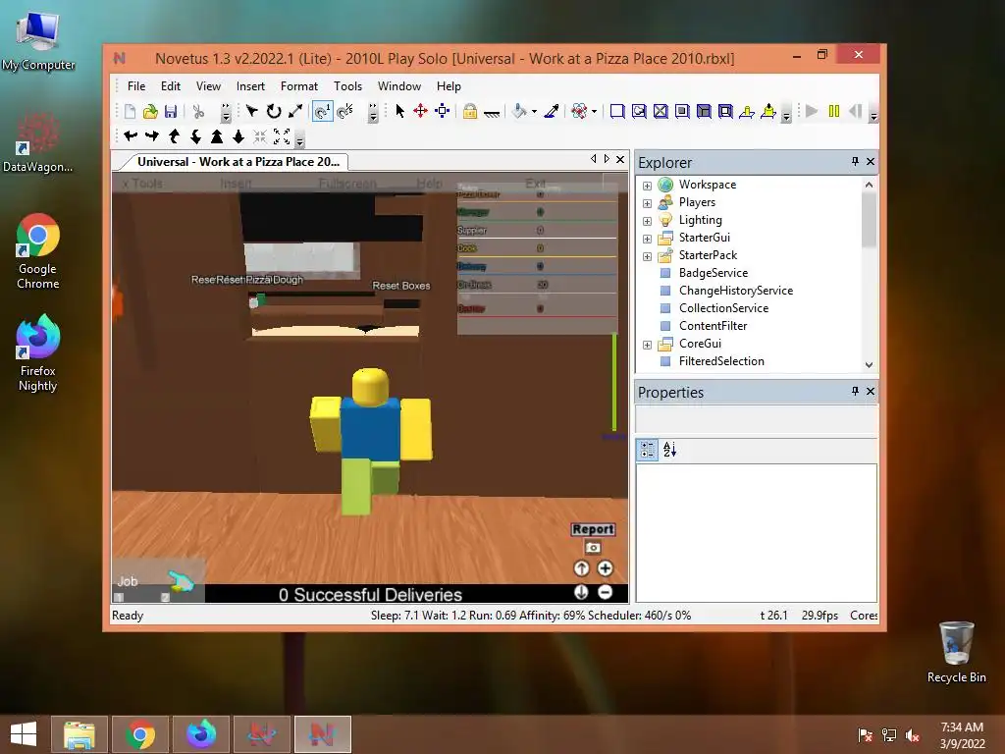Click in-game camera tilt up button
The image size is (1005, 754).
pos(581,568)
